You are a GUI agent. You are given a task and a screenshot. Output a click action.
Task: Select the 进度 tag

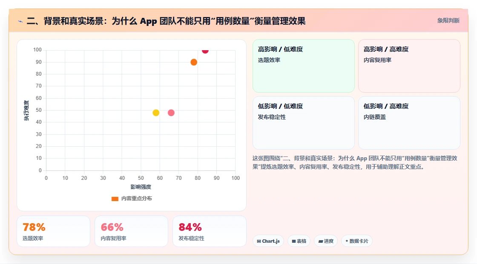(325, 241)
